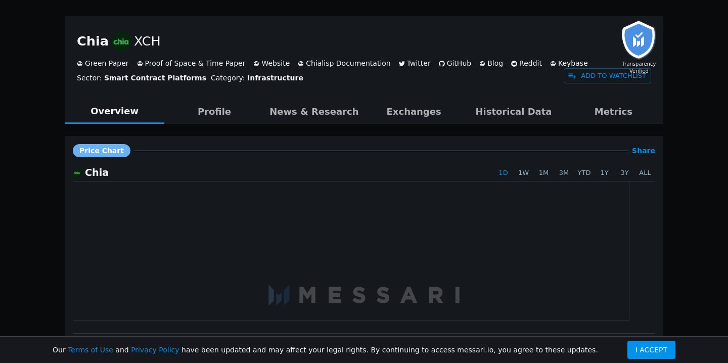Open the Proof of Space & Time Paper link
Screen dimensions: 728x363
click(195, 63)
